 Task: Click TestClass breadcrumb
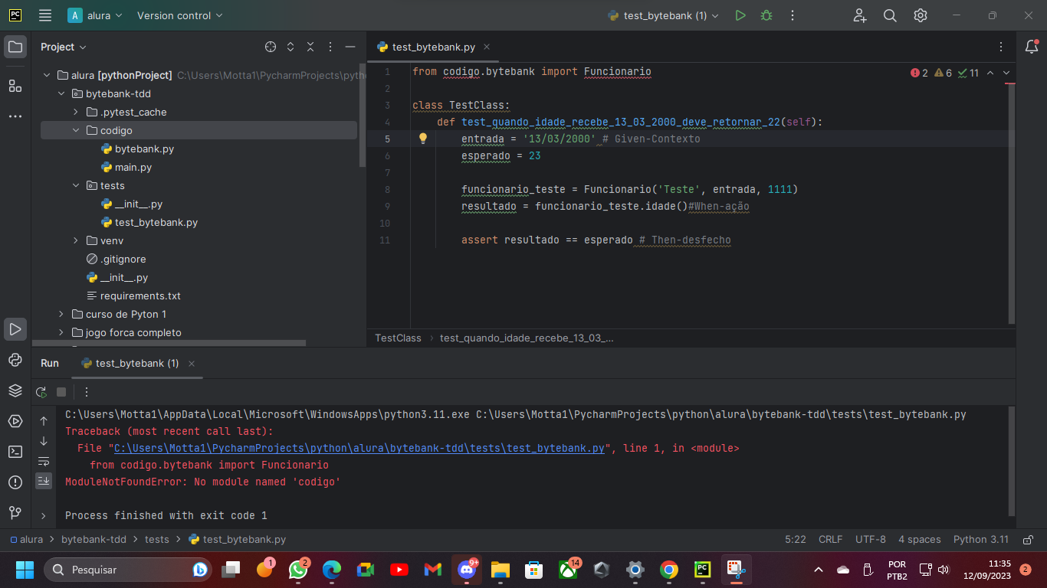click(398, 338)
